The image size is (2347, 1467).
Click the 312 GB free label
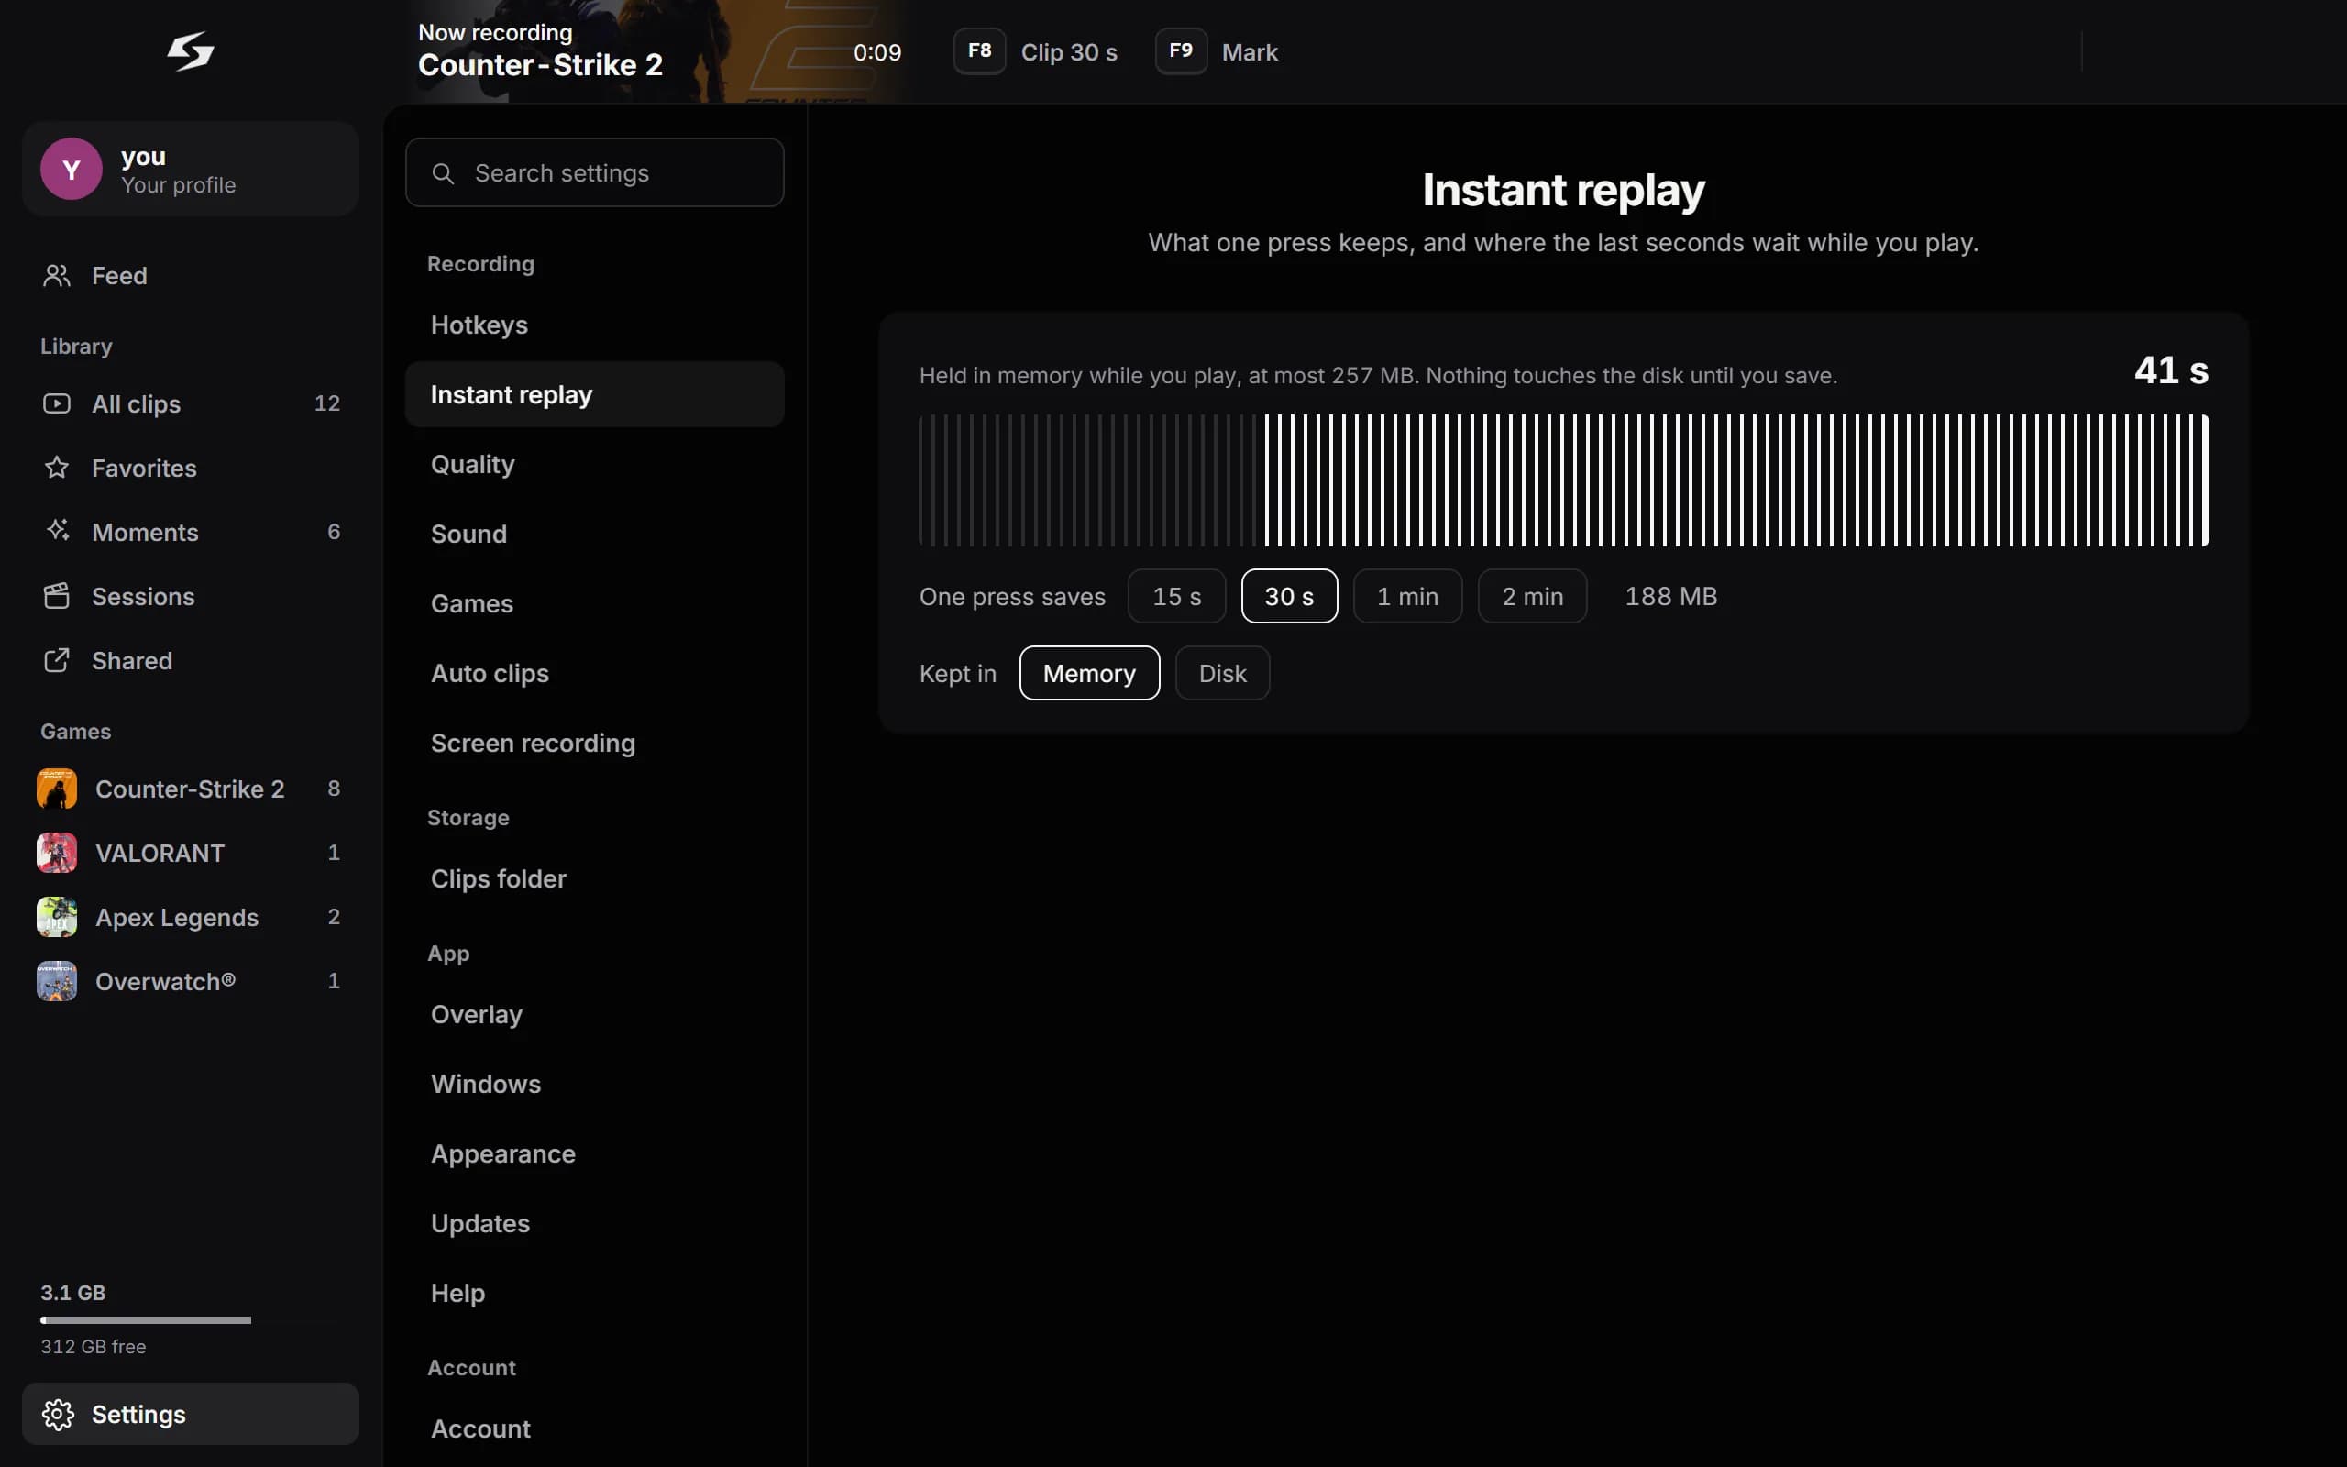click(94, 1347)
